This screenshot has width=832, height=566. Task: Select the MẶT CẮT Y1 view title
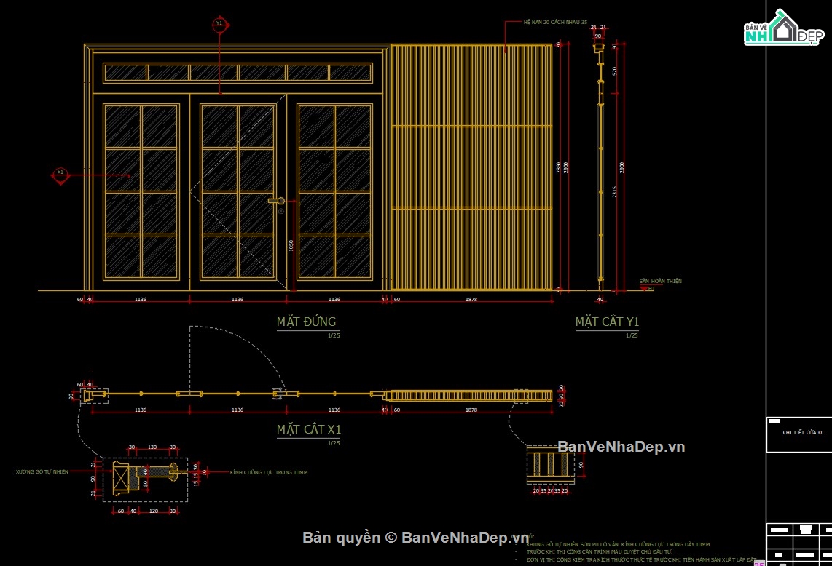tap(607, 322)
